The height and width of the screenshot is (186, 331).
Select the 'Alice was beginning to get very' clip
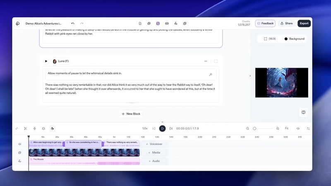pos(46,144)
